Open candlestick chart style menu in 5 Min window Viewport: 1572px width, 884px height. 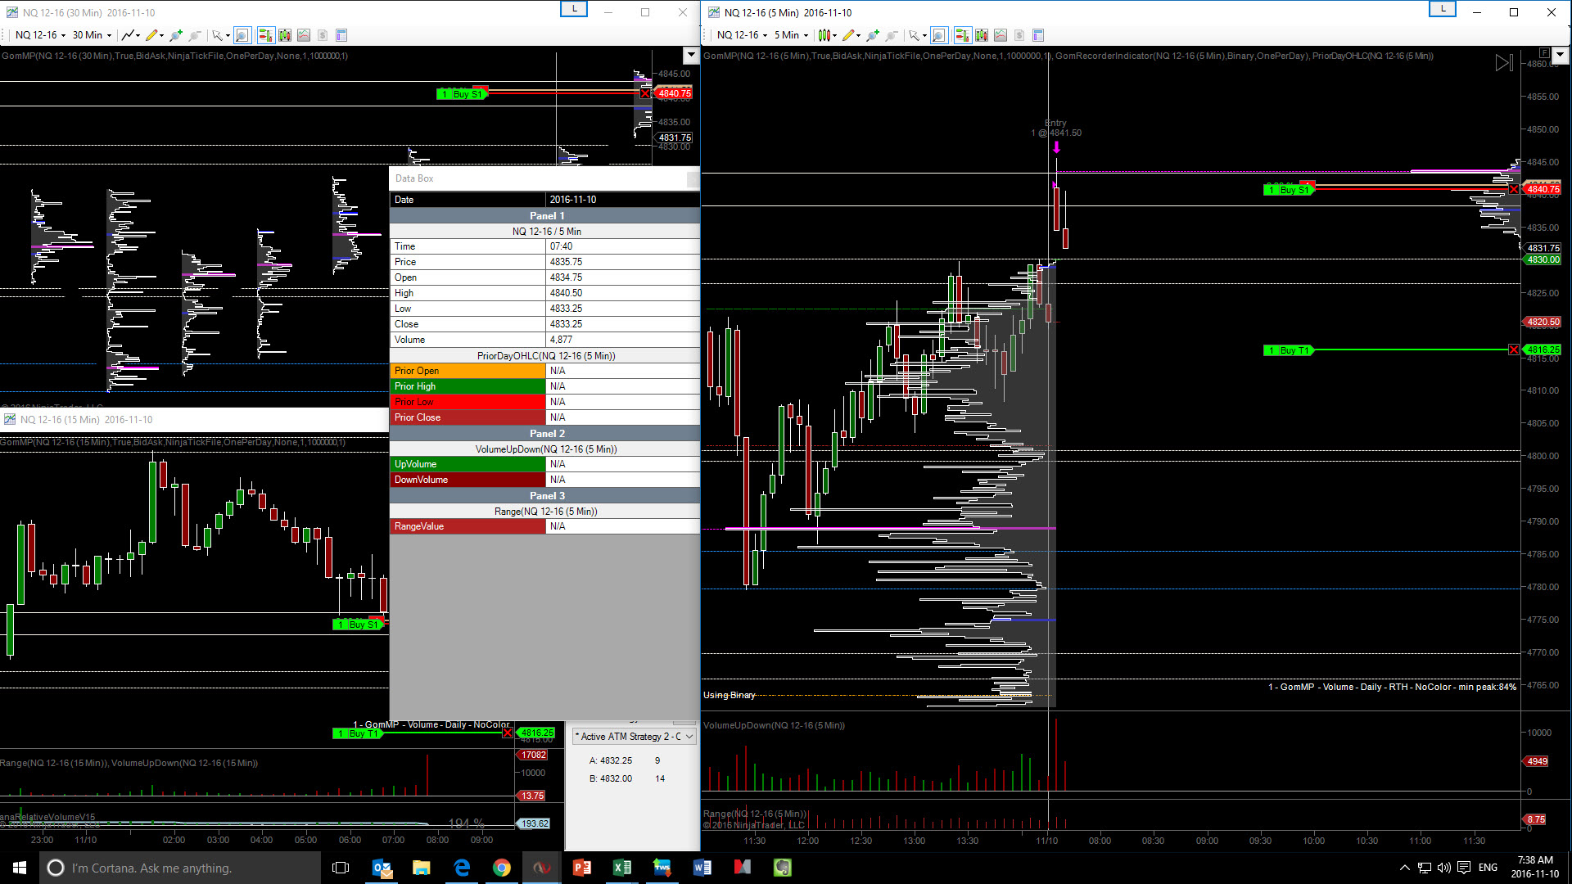827,35
